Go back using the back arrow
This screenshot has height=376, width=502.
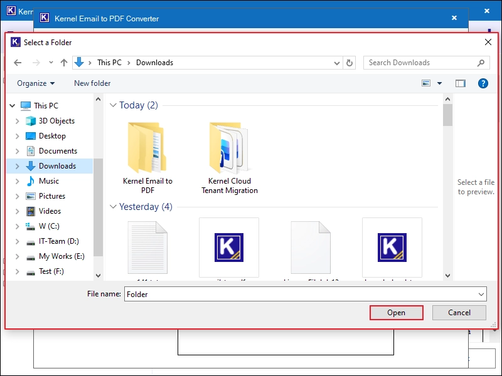(x=18, y=63)
